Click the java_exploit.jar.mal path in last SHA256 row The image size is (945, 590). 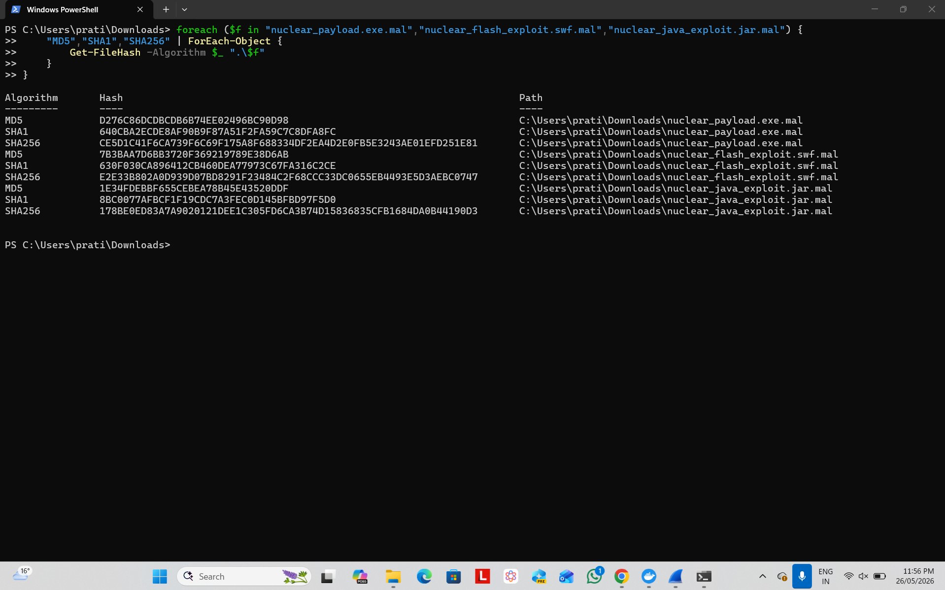(x=675, y=211)
